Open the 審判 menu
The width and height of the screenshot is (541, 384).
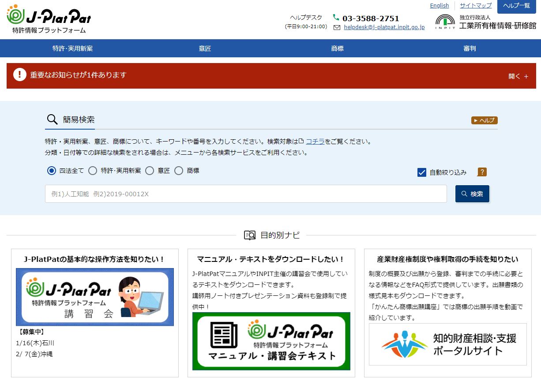point(470,48)
